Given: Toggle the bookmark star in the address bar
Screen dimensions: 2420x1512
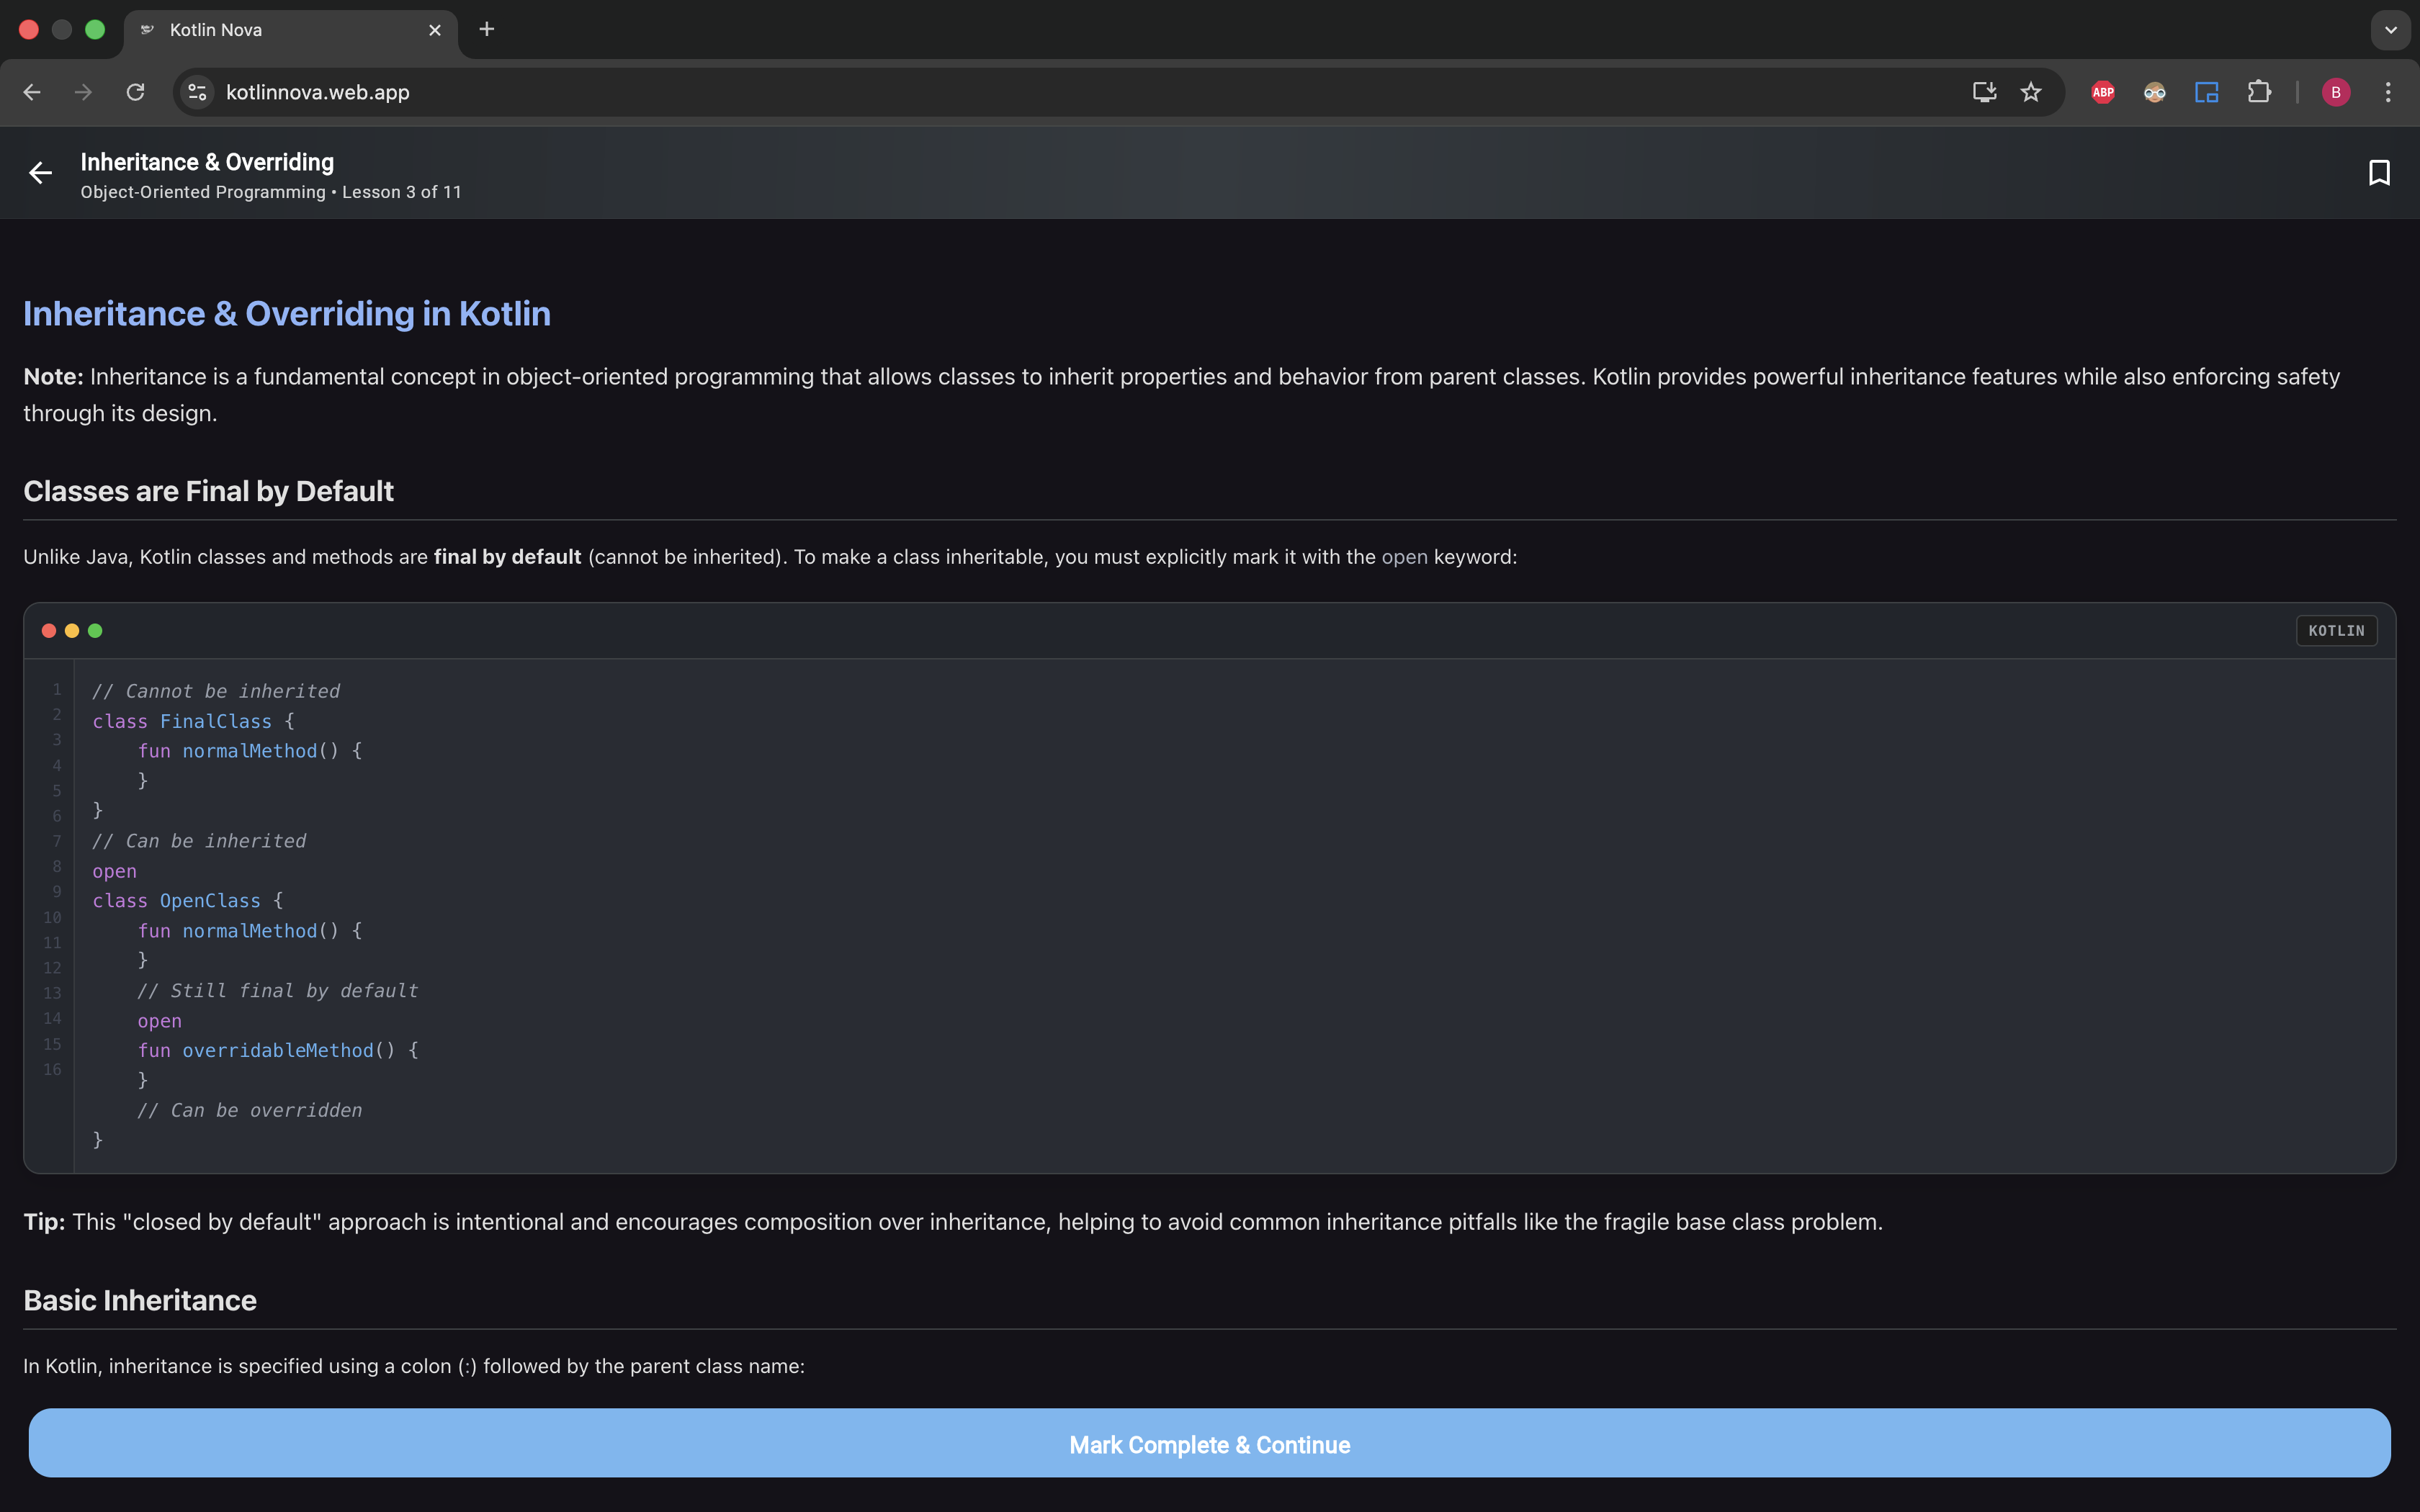Looking at the screenshot, I should click(x=2032, y=91).
